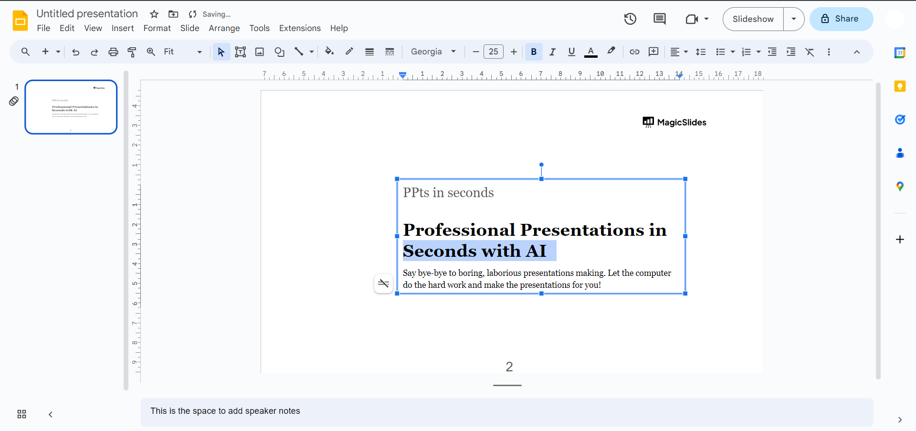The width and height of the screenshot is (916, 431).
Task: Open the fill color paint bucket
Action: point(329,52)
